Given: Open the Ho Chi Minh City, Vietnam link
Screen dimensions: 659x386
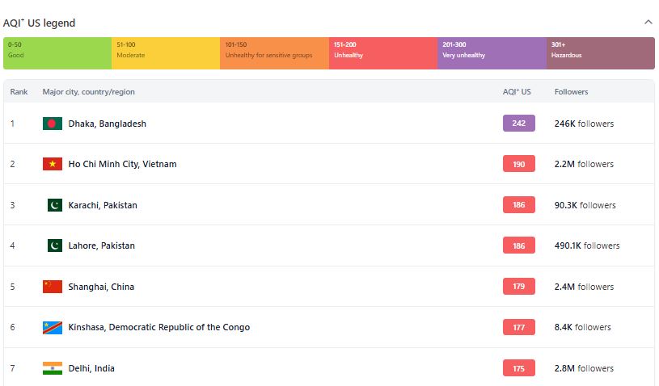Looking at the screenshot, I should point(122,164).
